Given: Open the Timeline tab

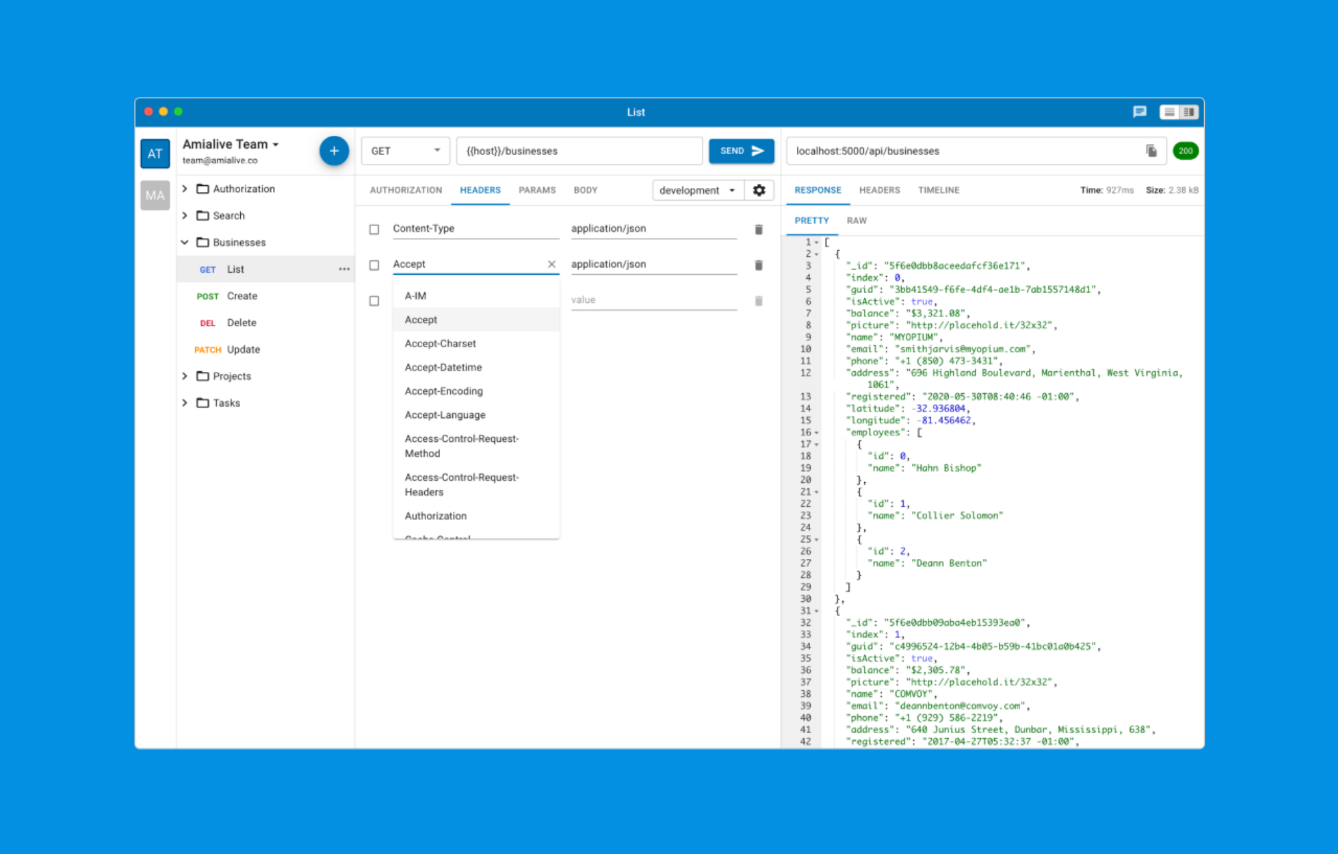Looking at the screenshot, I should click(939, 191).
